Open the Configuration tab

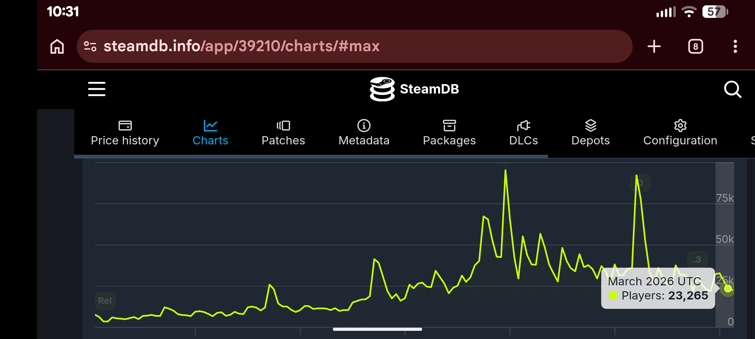pos(680,133)
